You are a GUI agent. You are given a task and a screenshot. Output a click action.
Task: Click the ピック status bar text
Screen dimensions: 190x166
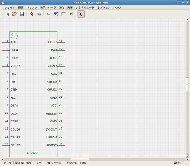7,163
